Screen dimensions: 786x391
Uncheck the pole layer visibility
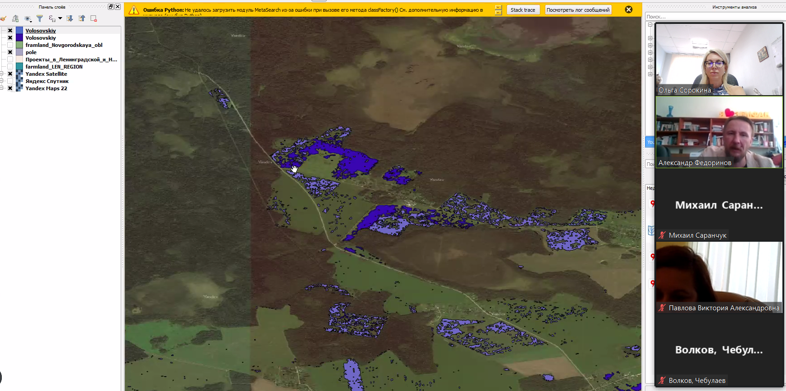[10, 52]
